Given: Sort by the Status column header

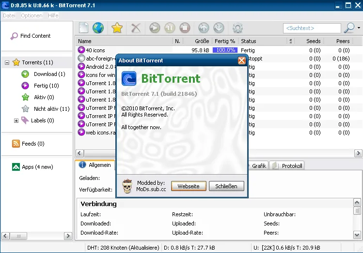Looking at the screenshot, I should 263,41.
